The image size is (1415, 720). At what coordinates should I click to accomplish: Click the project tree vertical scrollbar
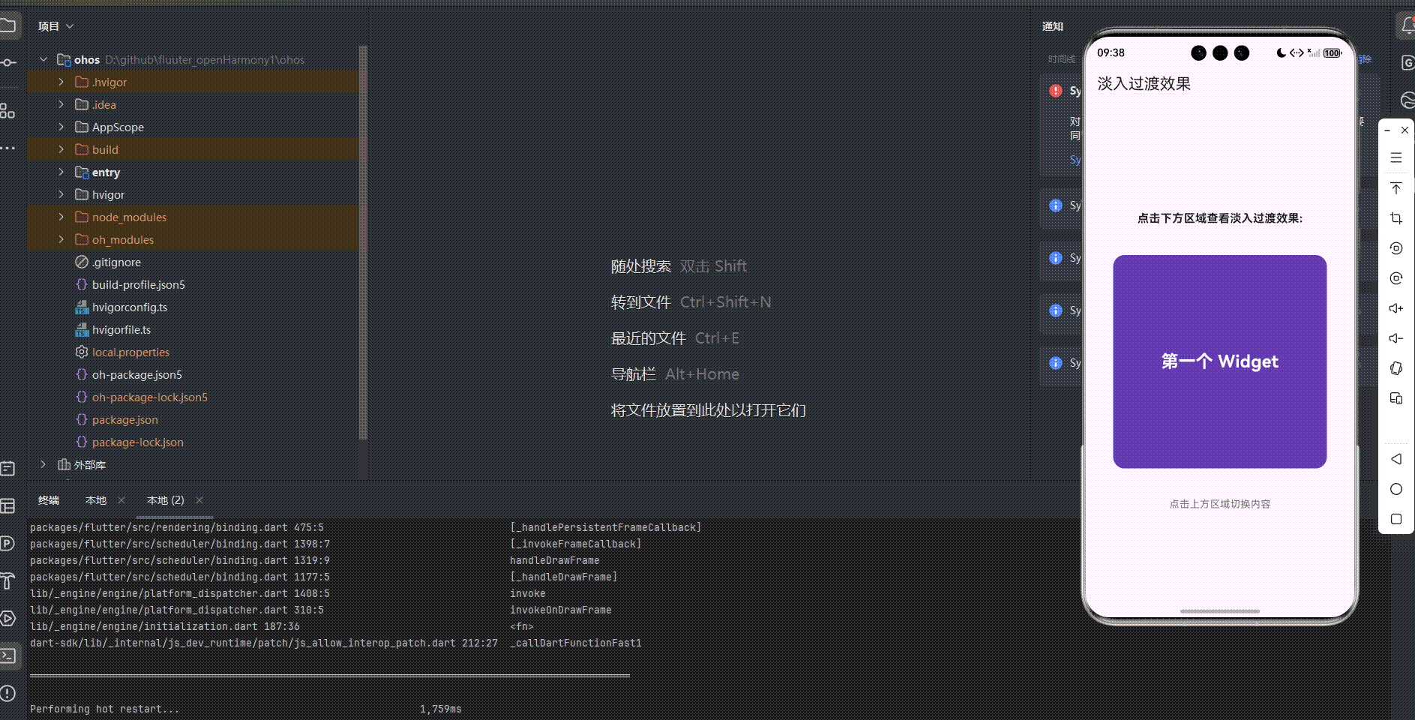(364, 242)
